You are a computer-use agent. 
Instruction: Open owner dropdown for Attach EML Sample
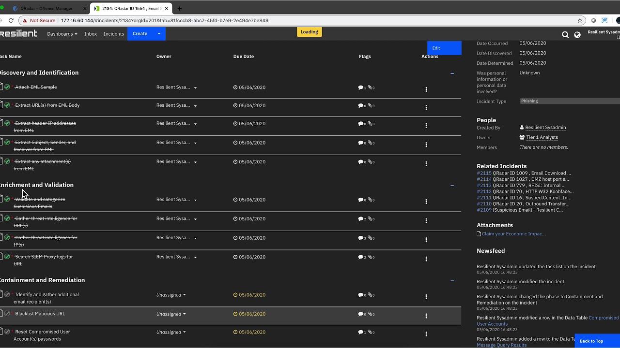pyautogui.click(x=176, y=87)
